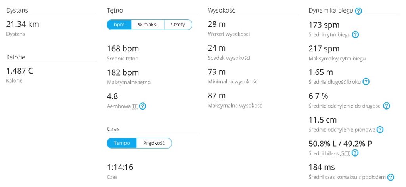The height and width of the screenshot is (187, 406).
Task: Click help icon beside Aerobowa TE
Action: tap(143, 106)
